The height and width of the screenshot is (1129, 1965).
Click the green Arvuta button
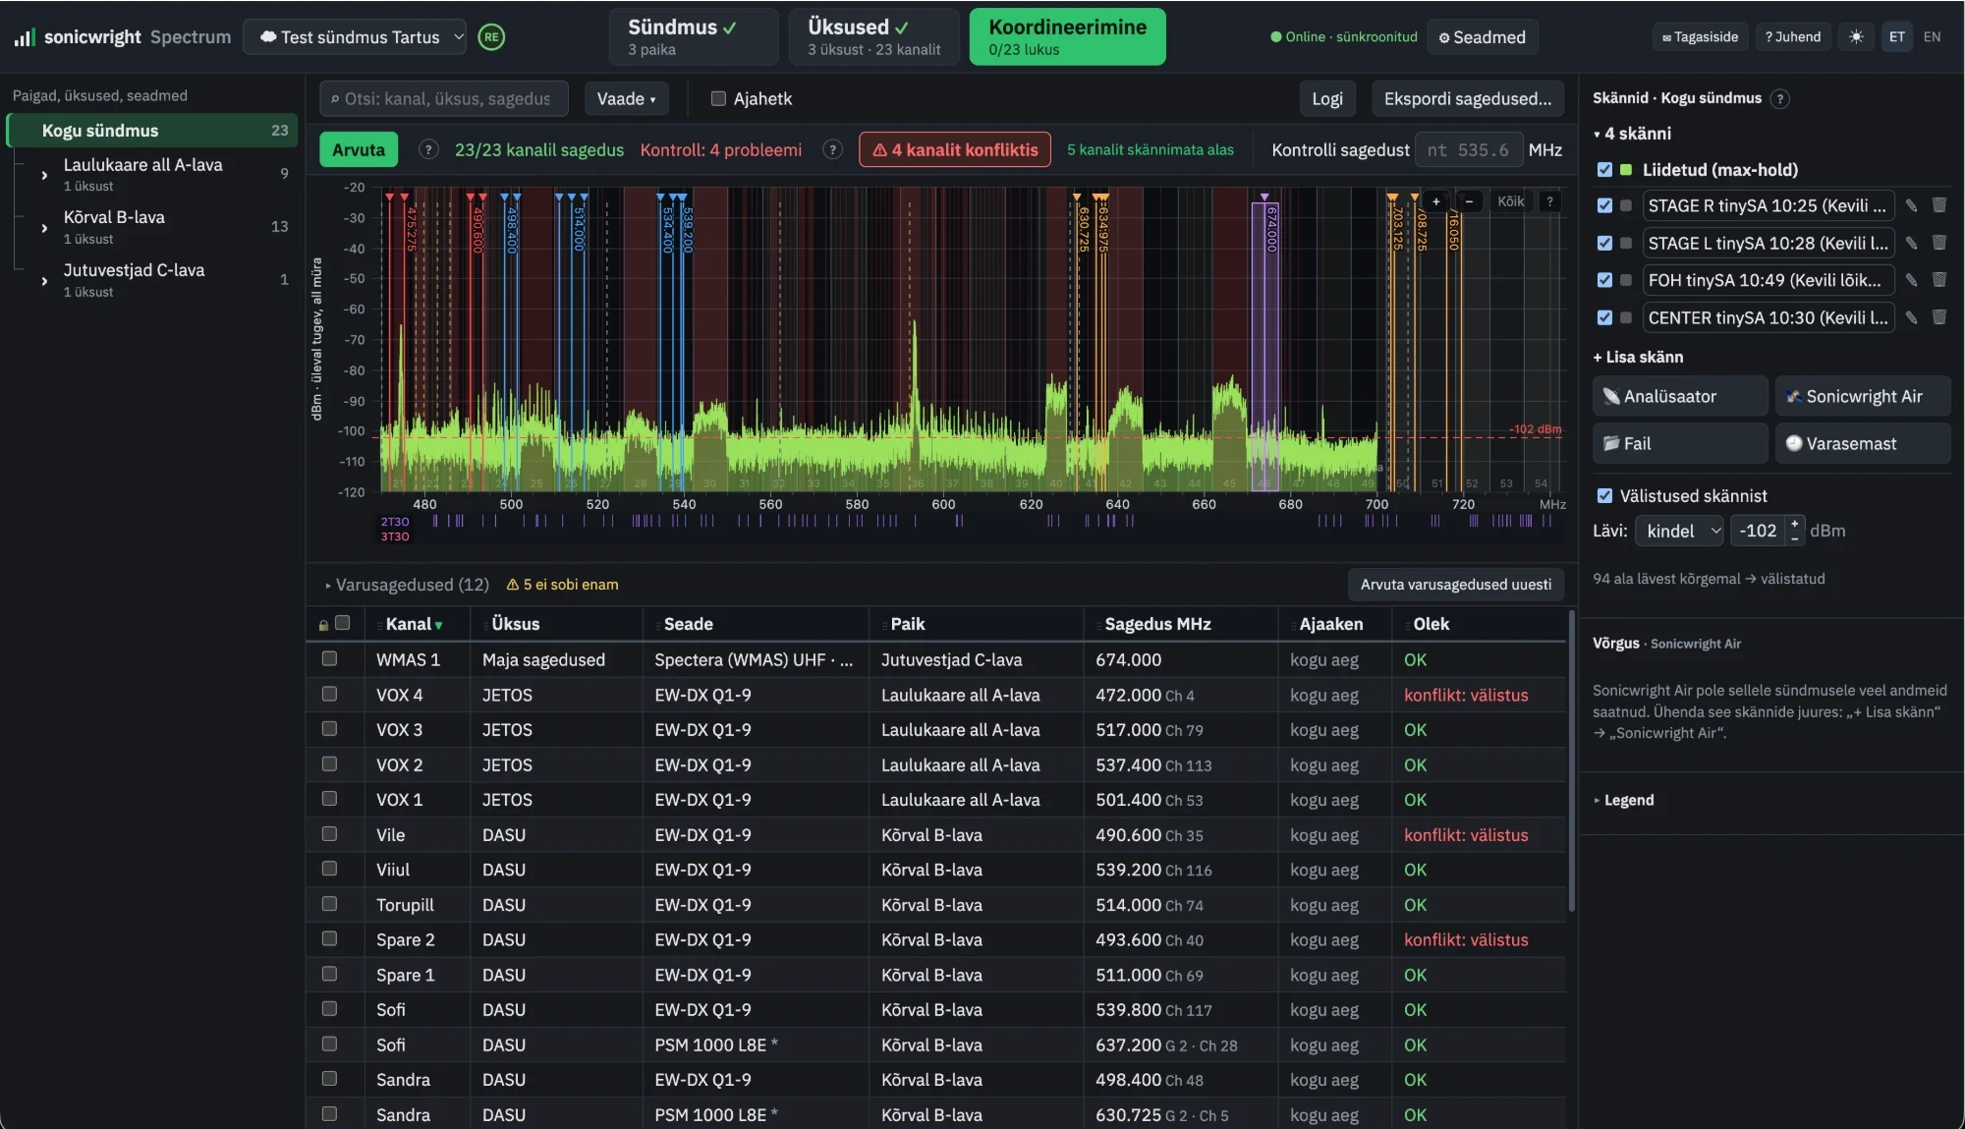pos(359,149)
